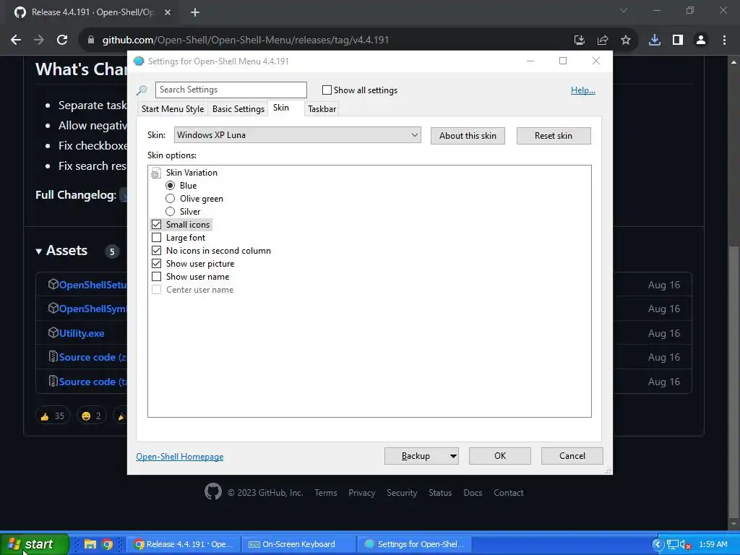Click the Chrome address bar URL
Image resolution: width=740 pixels, height=555 pixels.
(x=246, y=40)
